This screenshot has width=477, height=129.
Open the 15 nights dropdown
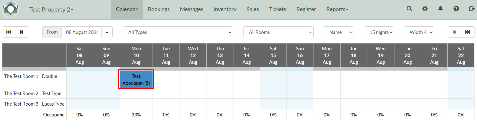(379, 32)
